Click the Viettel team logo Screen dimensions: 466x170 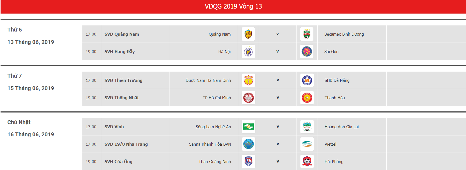307,144
